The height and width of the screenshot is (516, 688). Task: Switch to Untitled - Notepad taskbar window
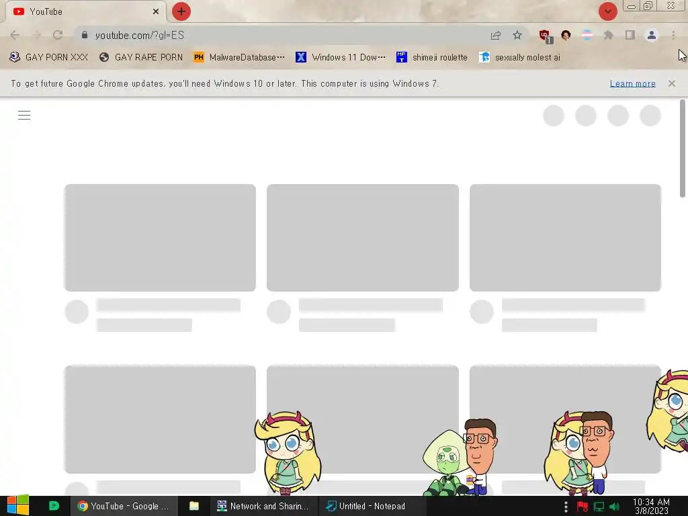coord(372,506)
